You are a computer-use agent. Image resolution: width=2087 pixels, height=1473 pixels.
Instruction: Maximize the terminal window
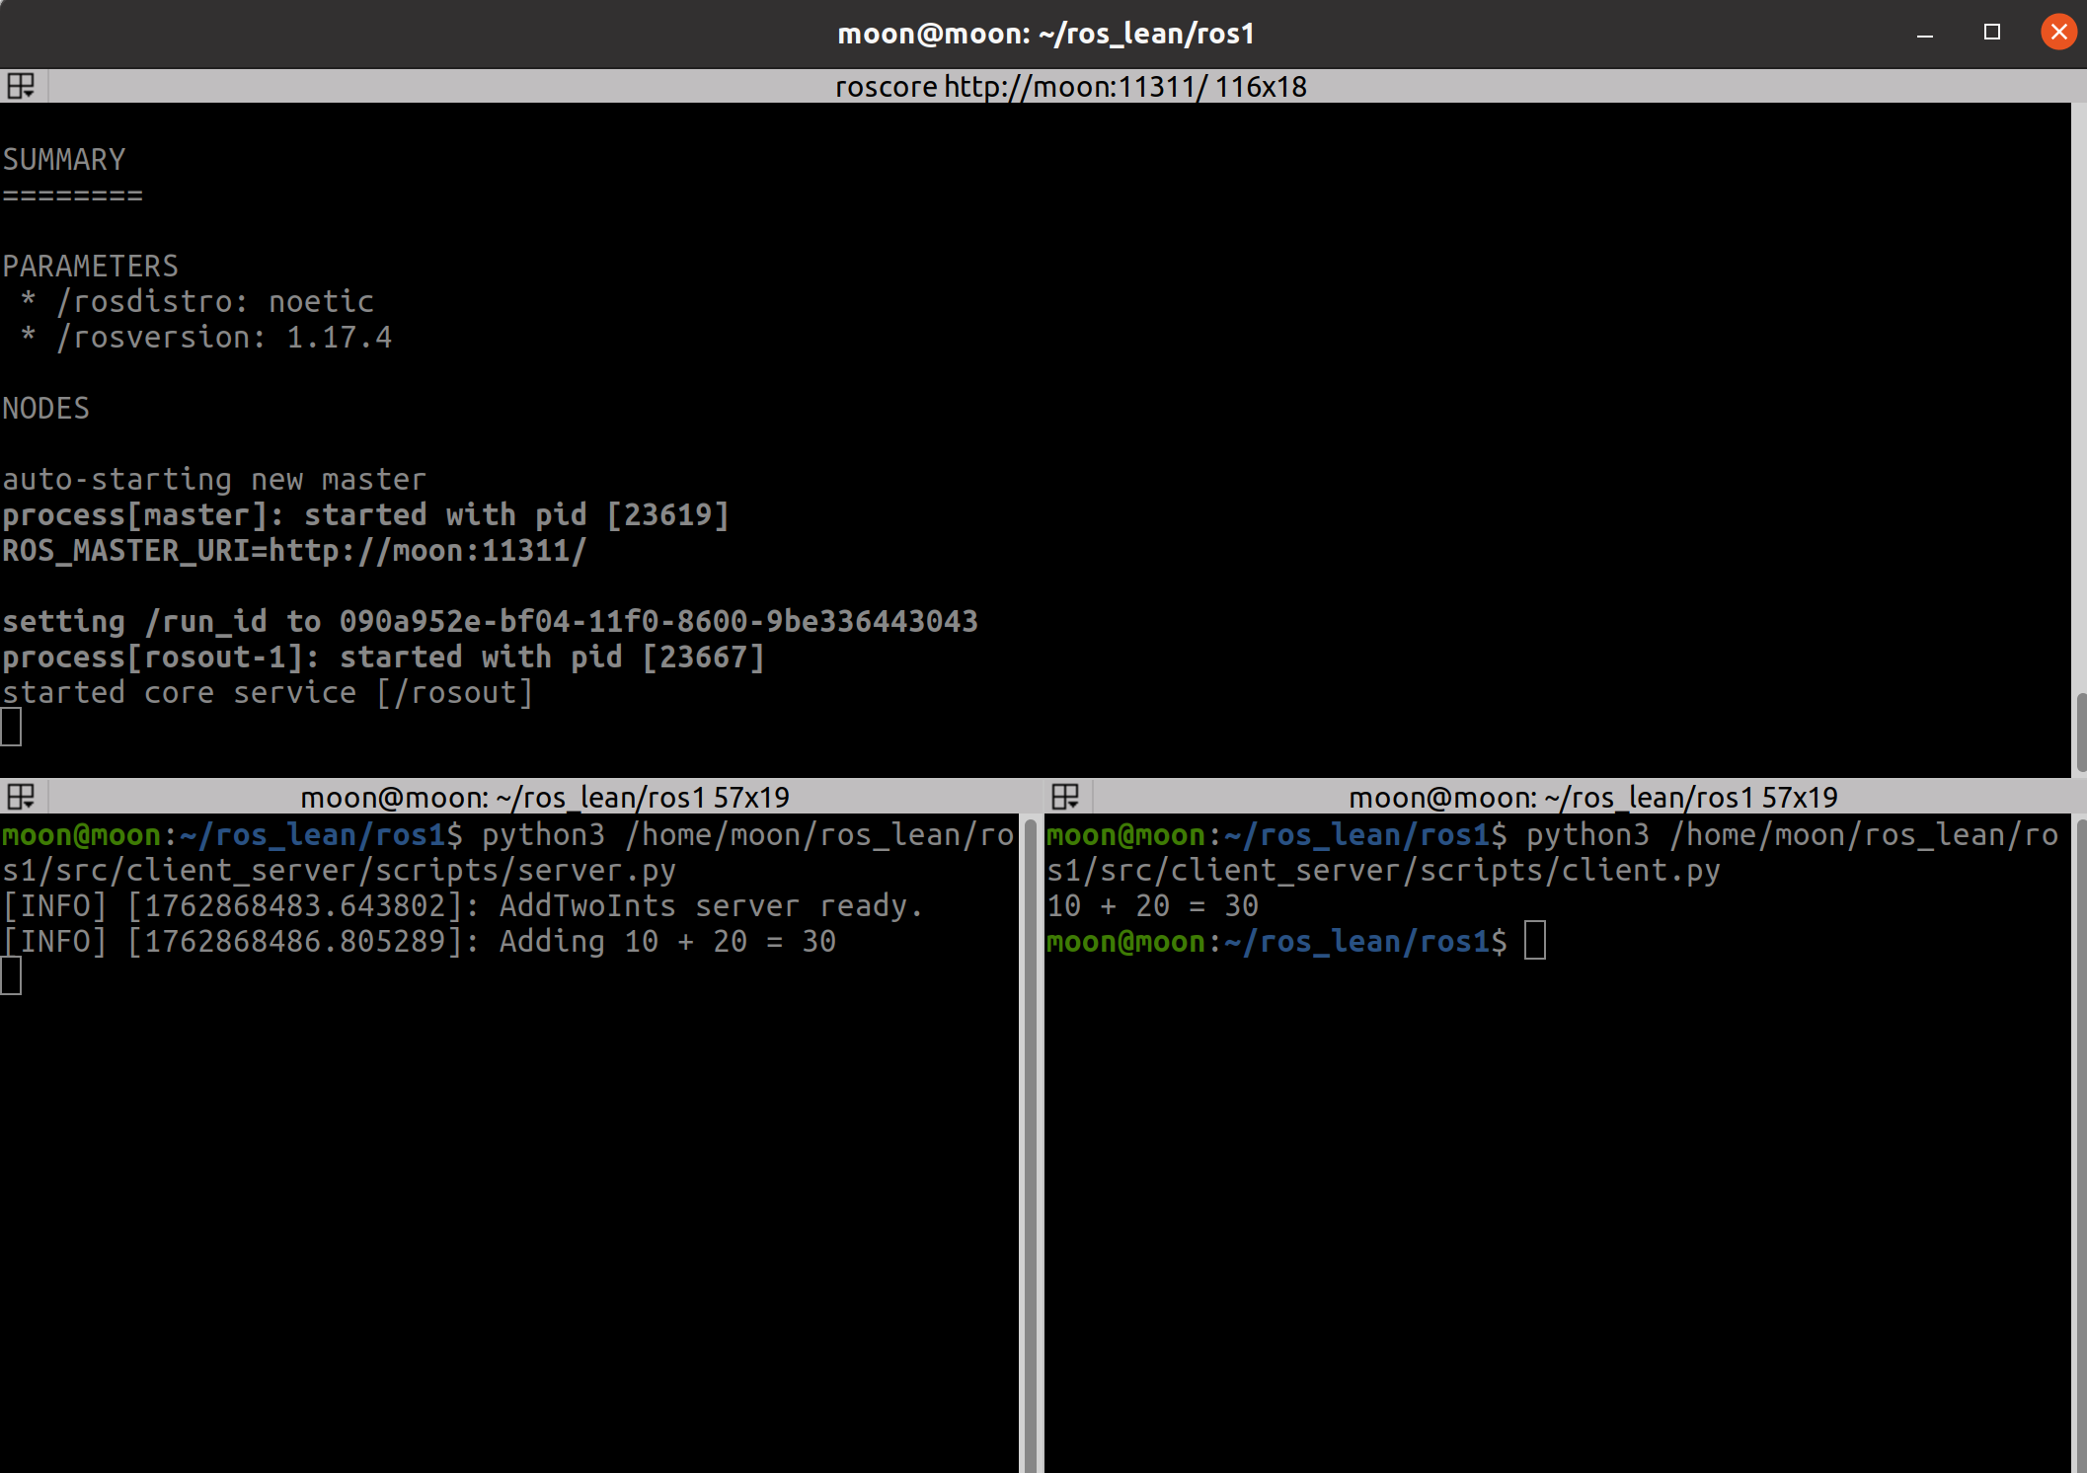click(1991, 33)
